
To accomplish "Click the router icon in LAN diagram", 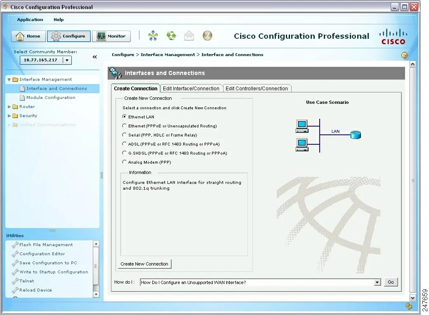I will coord(356,134).
